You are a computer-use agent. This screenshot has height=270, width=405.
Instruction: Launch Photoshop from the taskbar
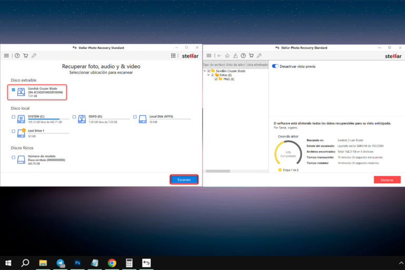[x=78, y=263]
